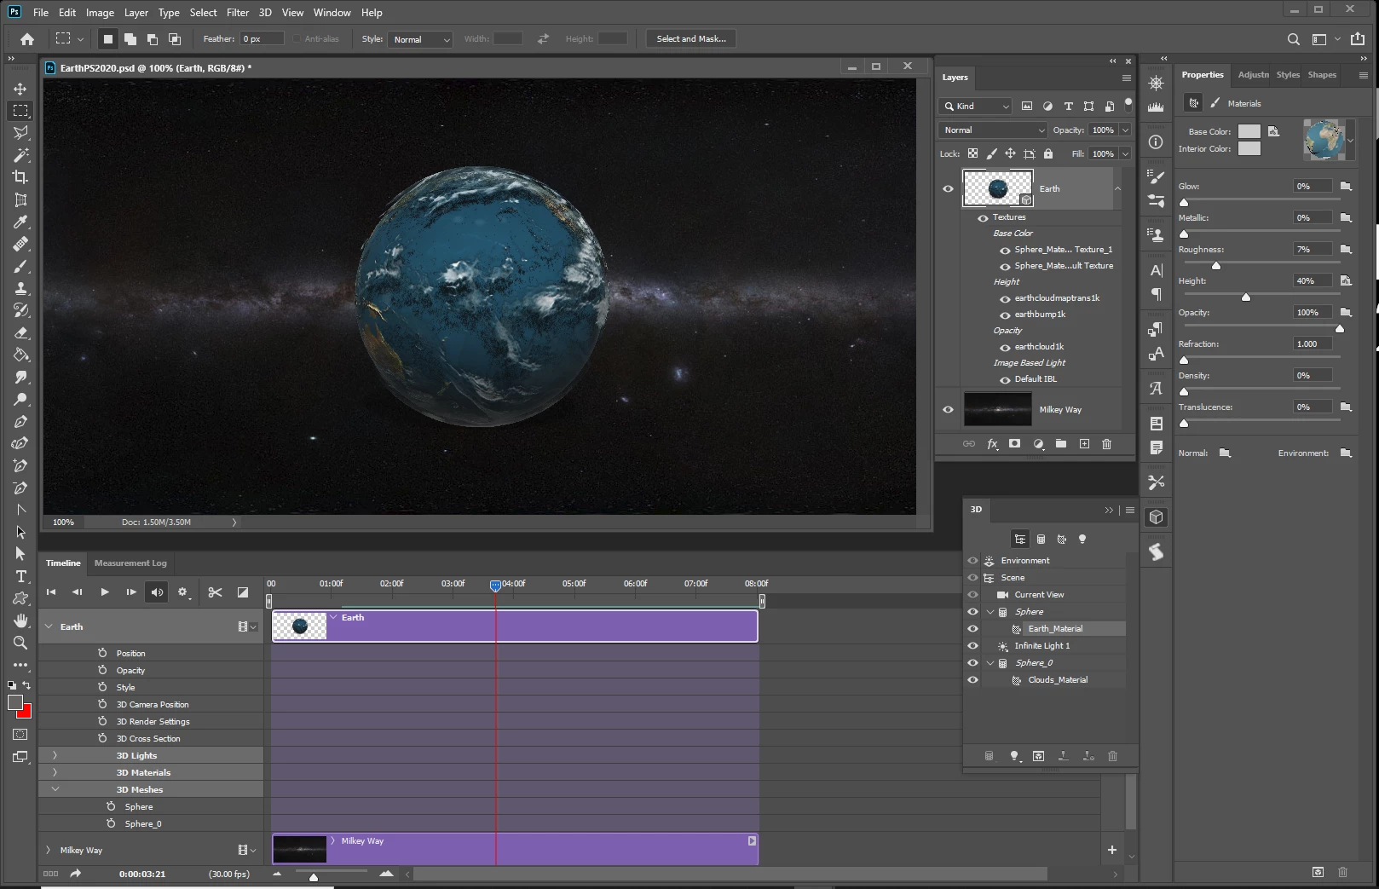The height and width of the screenshot is (889, 1379).
Task: Select Earth_Material in the 3D panel
Action: tap(1054, 629)
